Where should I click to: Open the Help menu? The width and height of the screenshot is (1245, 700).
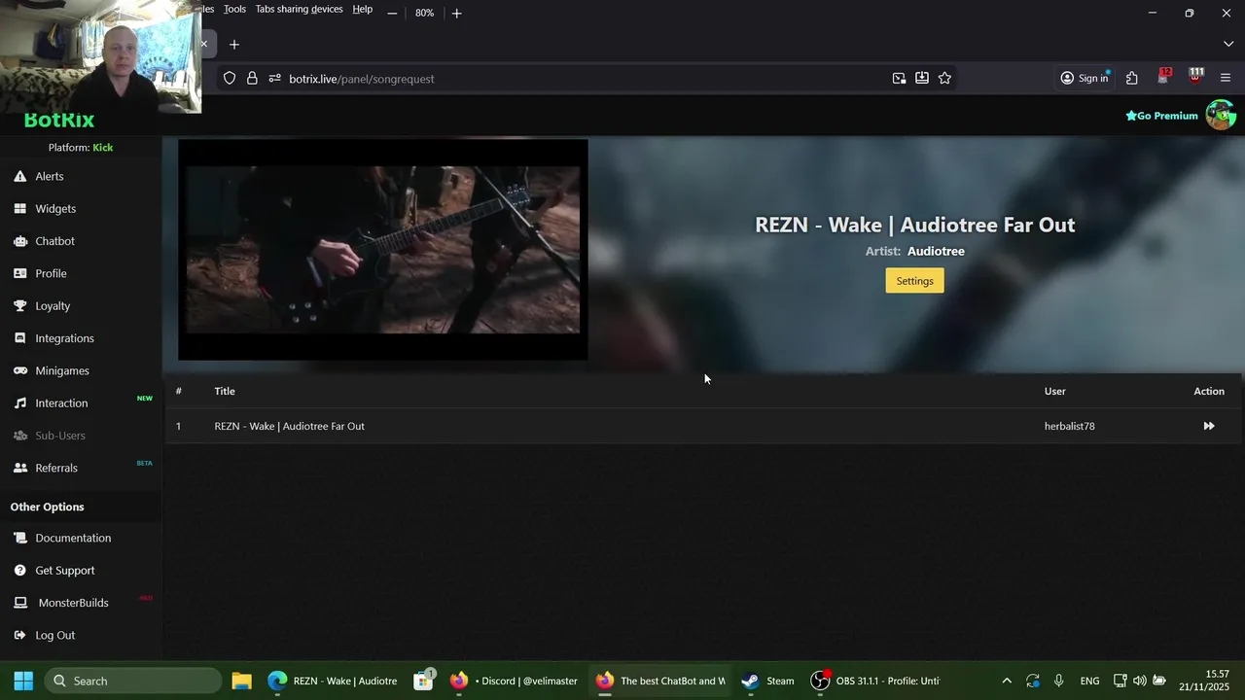[x=362, y=9]
